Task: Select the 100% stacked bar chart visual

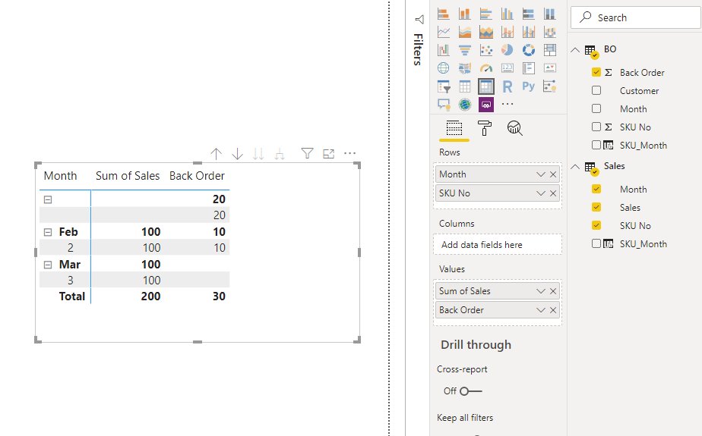Action: point(528,14)
